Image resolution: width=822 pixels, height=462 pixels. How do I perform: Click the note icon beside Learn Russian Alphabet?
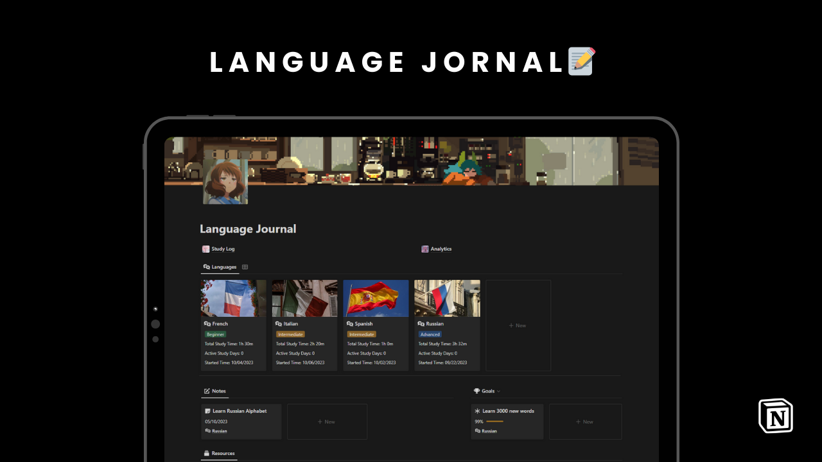[x=208, y=411]
